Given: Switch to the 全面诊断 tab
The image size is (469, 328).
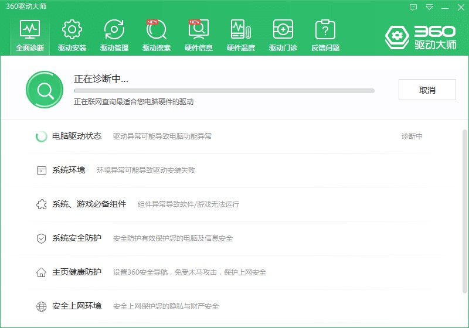Looking at the screenshot, I should coord(30,35).
